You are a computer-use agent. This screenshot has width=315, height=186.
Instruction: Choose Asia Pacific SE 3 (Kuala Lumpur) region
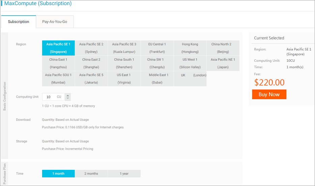coord(124,48)
